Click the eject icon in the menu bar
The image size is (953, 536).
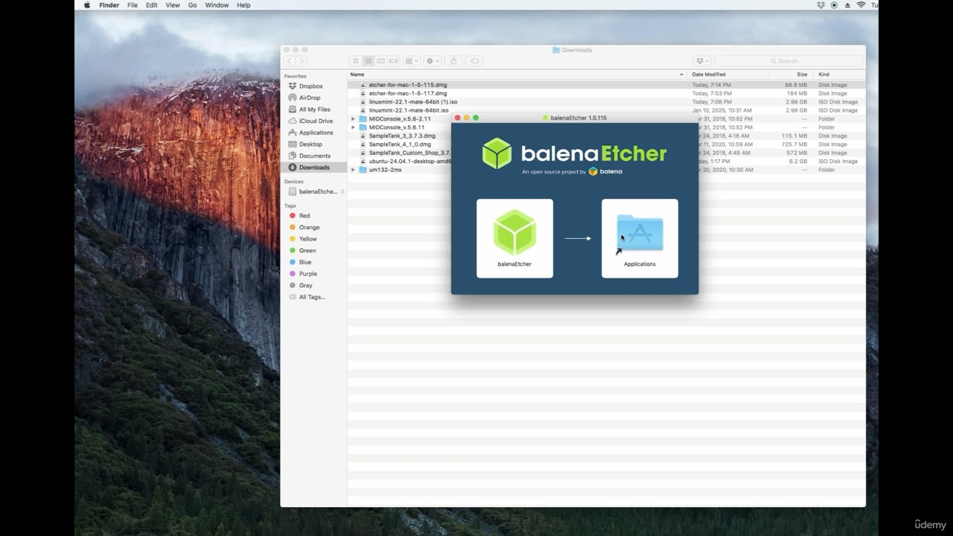coord(847,5)
